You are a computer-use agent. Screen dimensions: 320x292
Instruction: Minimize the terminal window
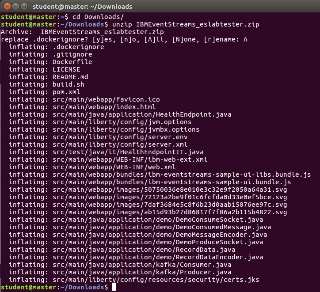click(16, 7)
